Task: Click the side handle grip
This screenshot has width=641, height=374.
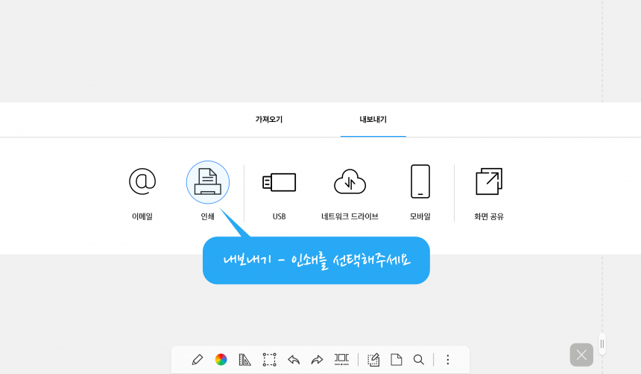Action: (x=602, y=344)
